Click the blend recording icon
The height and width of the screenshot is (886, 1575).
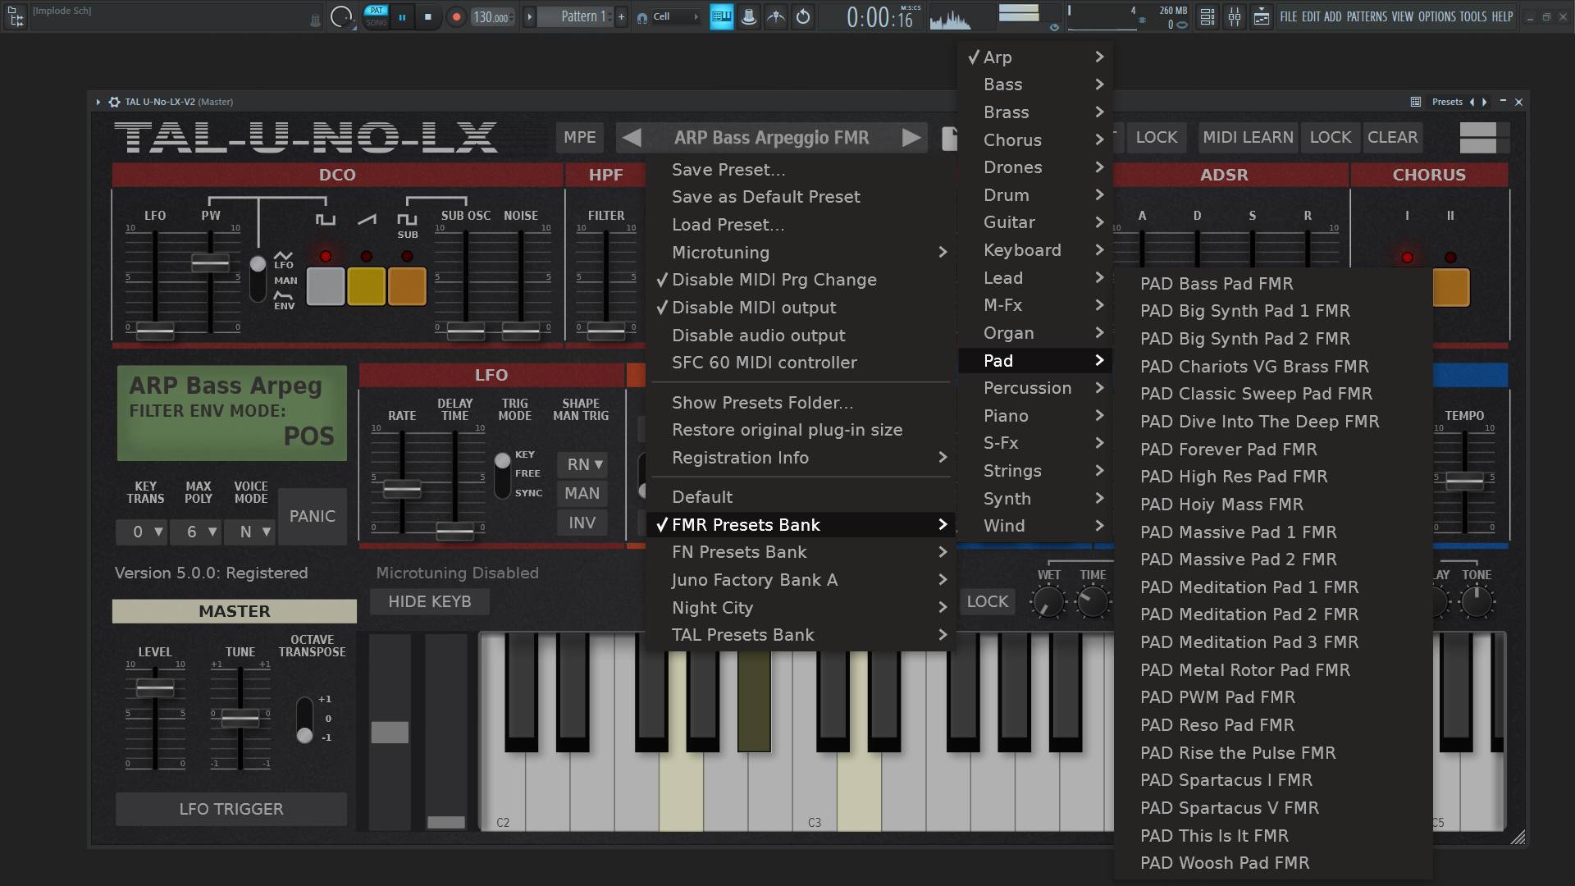coord(776,16)
